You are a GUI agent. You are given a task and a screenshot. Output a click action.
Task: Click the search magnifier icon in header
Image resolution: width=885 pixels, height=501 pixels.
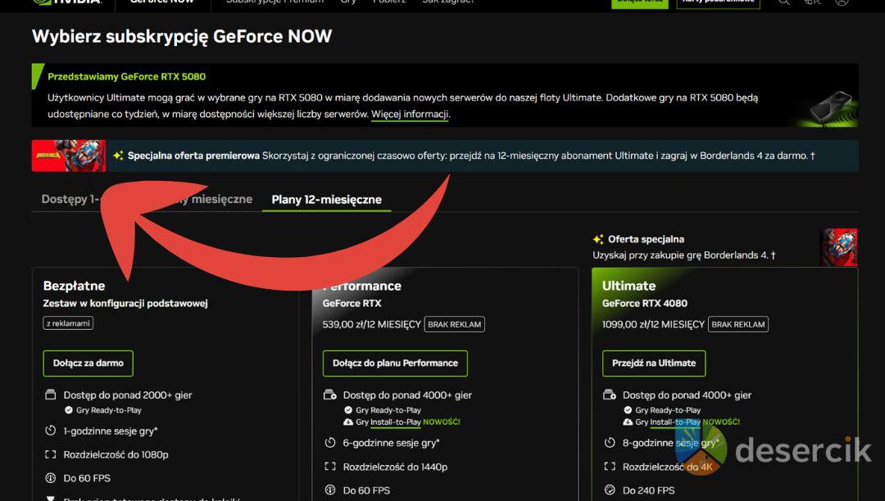click(784, 2)
